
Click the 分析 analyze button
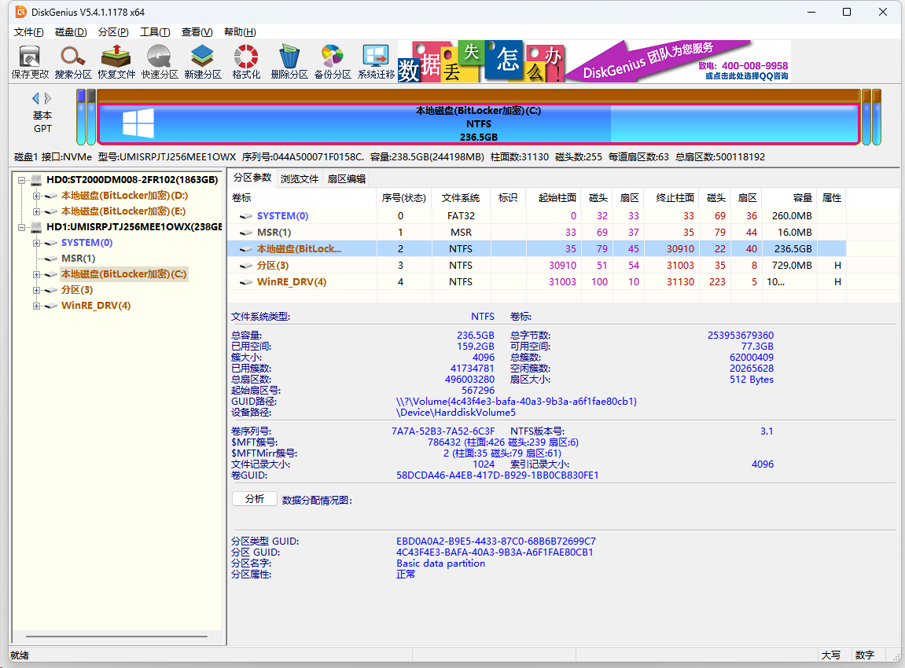coord(255,499)
